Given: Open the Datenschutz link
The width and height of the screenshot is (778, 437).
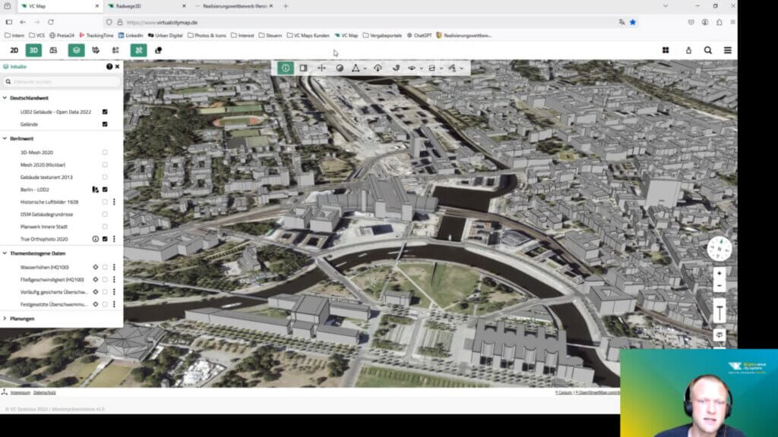Looking at the screenshot, I should 45,392.
